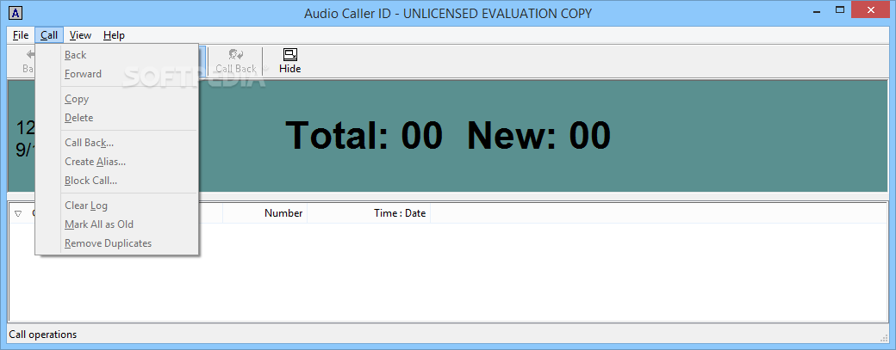Open the Help menu
The width and height of the screenshot is (896, 350).
[114, 35]
